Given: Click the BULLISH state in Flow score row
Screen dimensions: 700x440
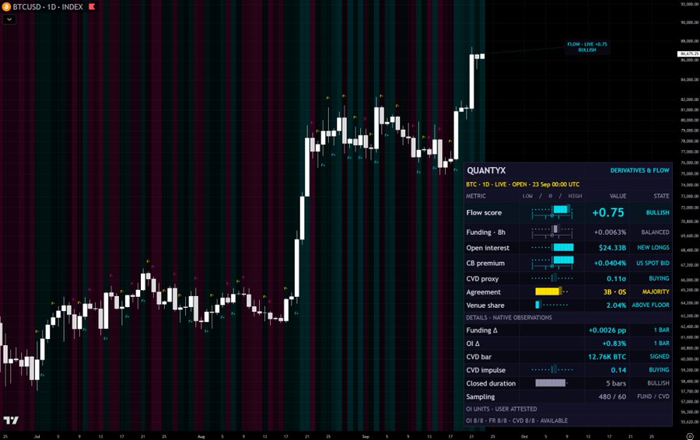Looking at the screenshot, I should [x=657, y=212].
